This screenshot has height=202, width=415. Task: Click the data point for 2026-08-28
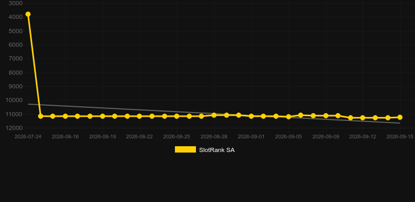(x=214, y=115)
